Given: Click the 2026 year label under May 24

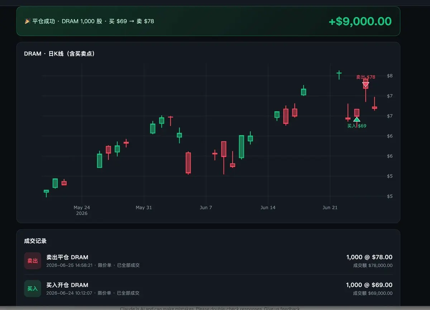Looking at the screenshot, I should (82, 213).
